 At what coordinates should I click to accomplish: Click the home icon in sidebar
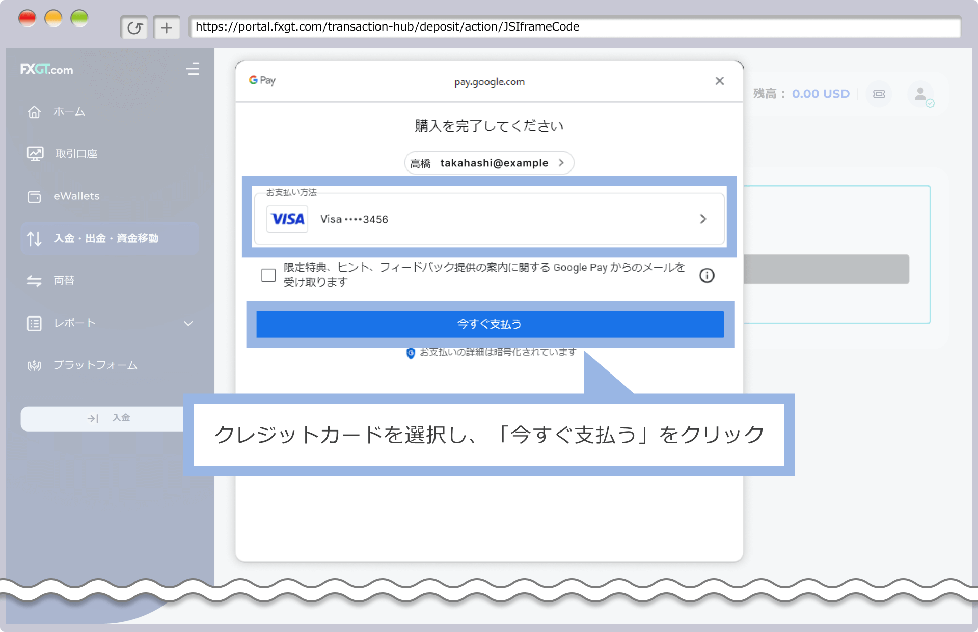click(34, 112)
